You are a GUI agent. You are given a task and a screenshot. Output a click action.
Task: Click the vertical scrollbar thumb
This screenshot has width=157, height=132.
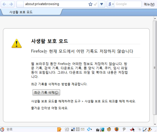click(x=155, y=68)
